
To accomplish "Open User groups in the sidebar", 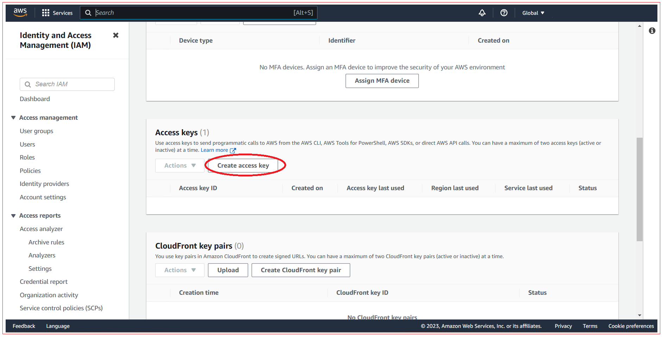I will coord(37,131).
